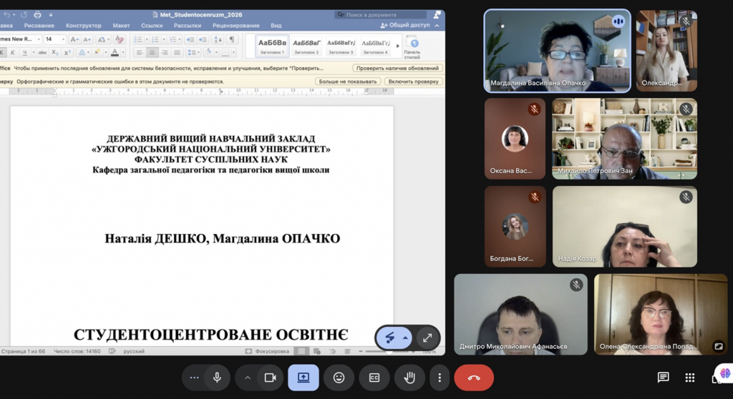
Task: Open the Конструктор ribbon tab
Action: [x=83, y=26]
